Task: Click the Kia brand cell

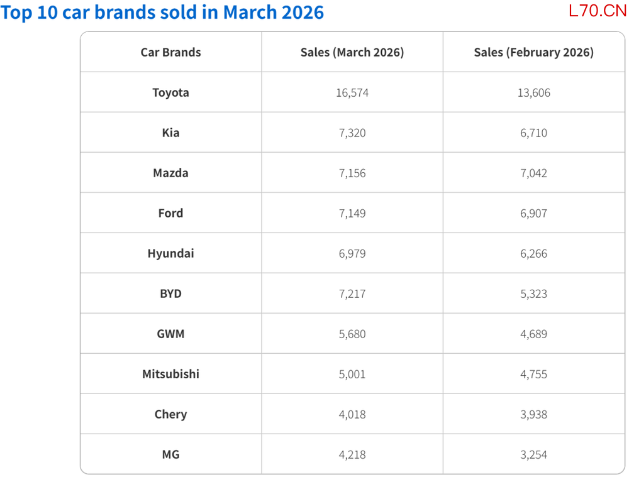Action: click(x=171, y=133)
